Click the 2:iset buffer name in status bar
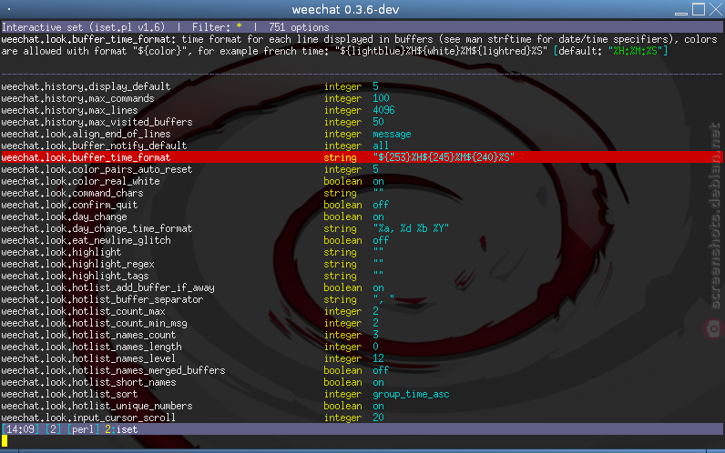Image resolution: width=725 pixels, height=453 pixels. (x=121, y=429)
